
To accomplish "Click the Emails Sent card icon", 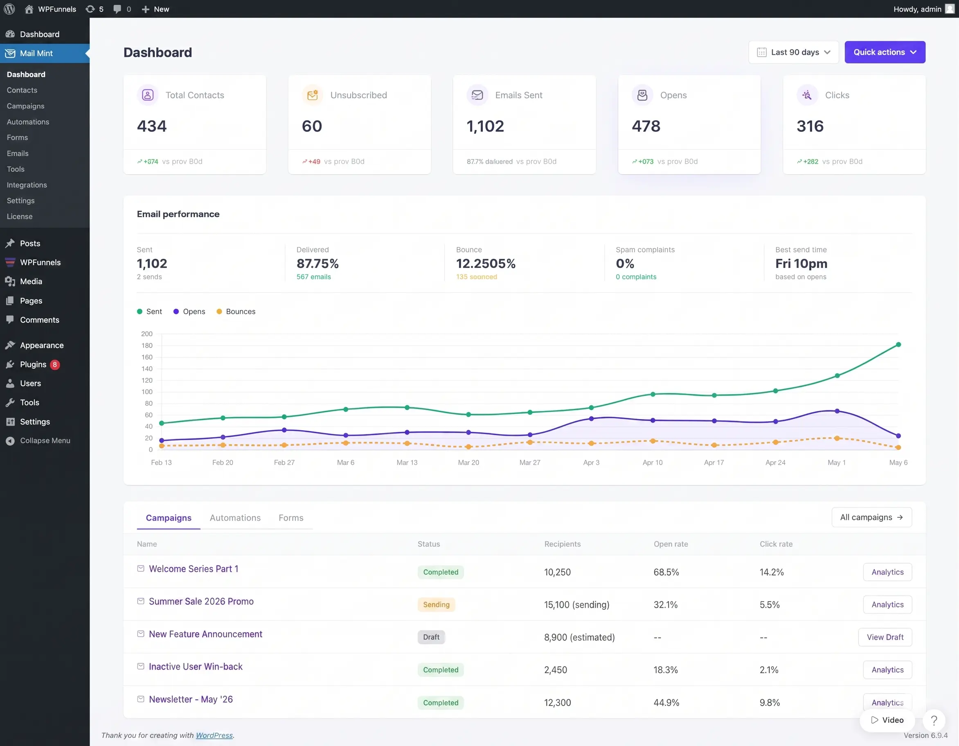I will pos(477,95).
